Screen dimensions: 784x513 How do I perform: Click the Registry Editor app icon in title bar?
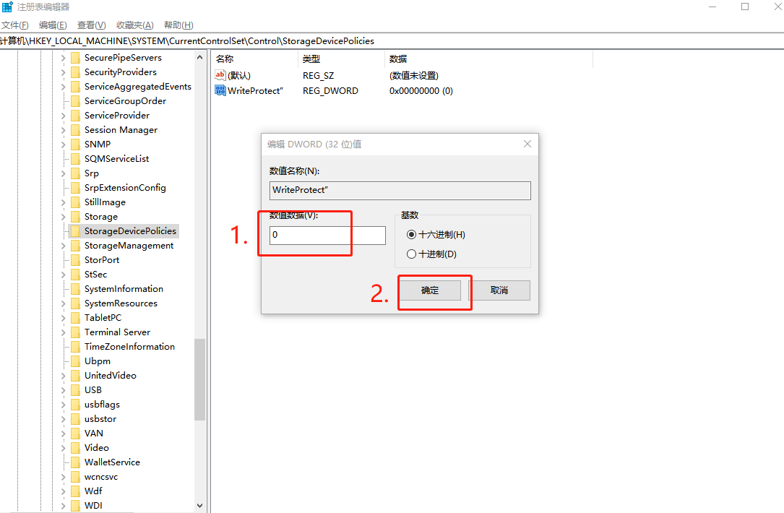(7, 7)
